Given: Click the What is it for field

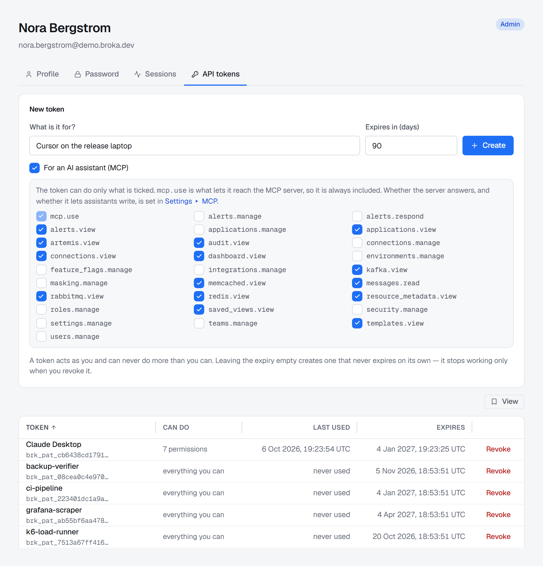Looking at the screenshot, I should (195, 146).
